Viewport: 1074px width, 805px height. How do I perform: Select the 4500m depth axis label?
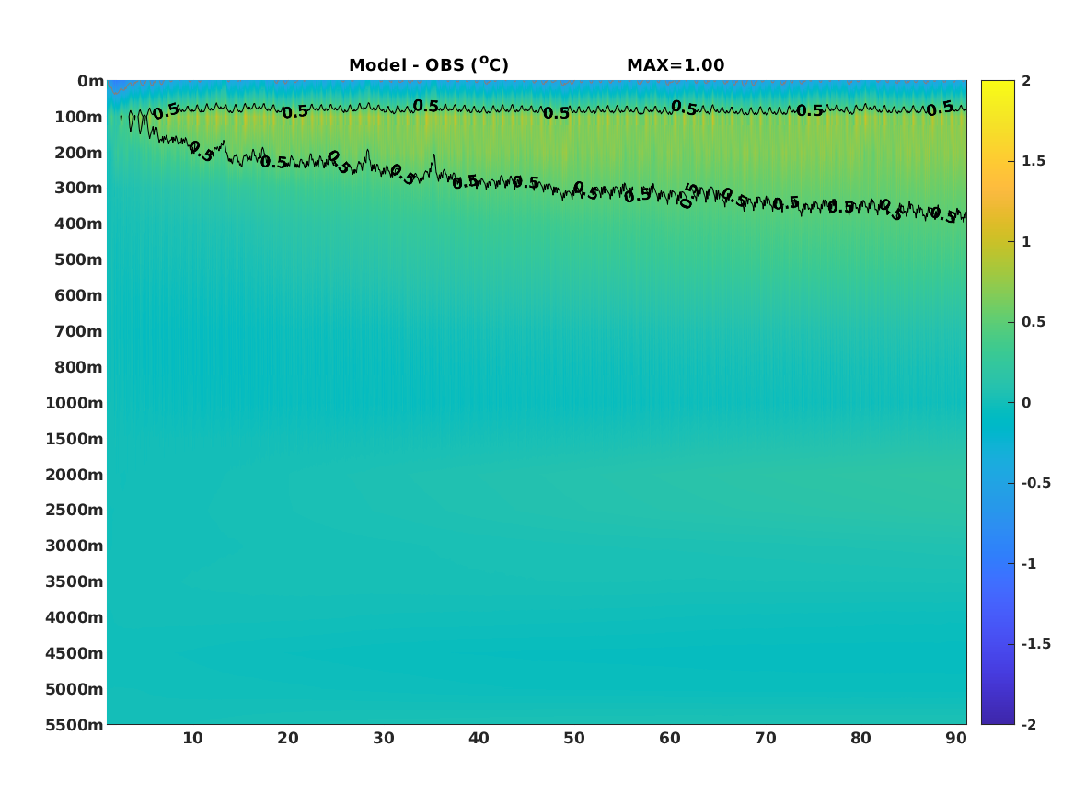pyautogui.click(x=75, y=654)
